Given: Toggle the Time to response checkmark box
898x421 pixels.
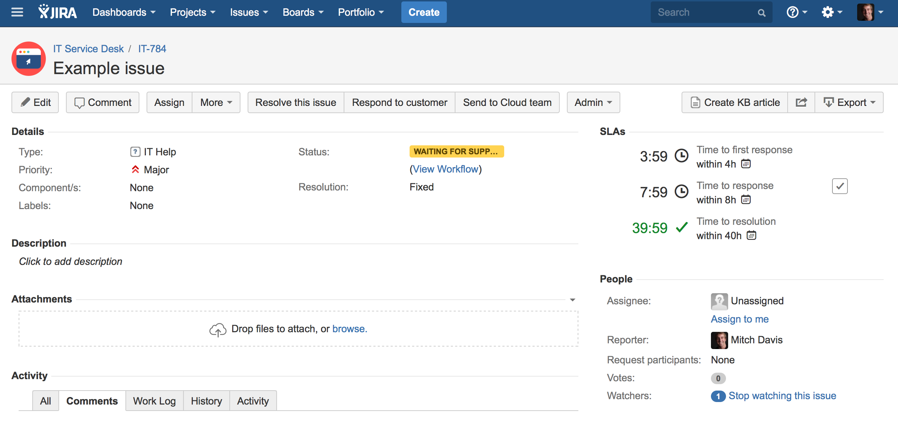Looking at the screenshot, I should tap(840, 186).
